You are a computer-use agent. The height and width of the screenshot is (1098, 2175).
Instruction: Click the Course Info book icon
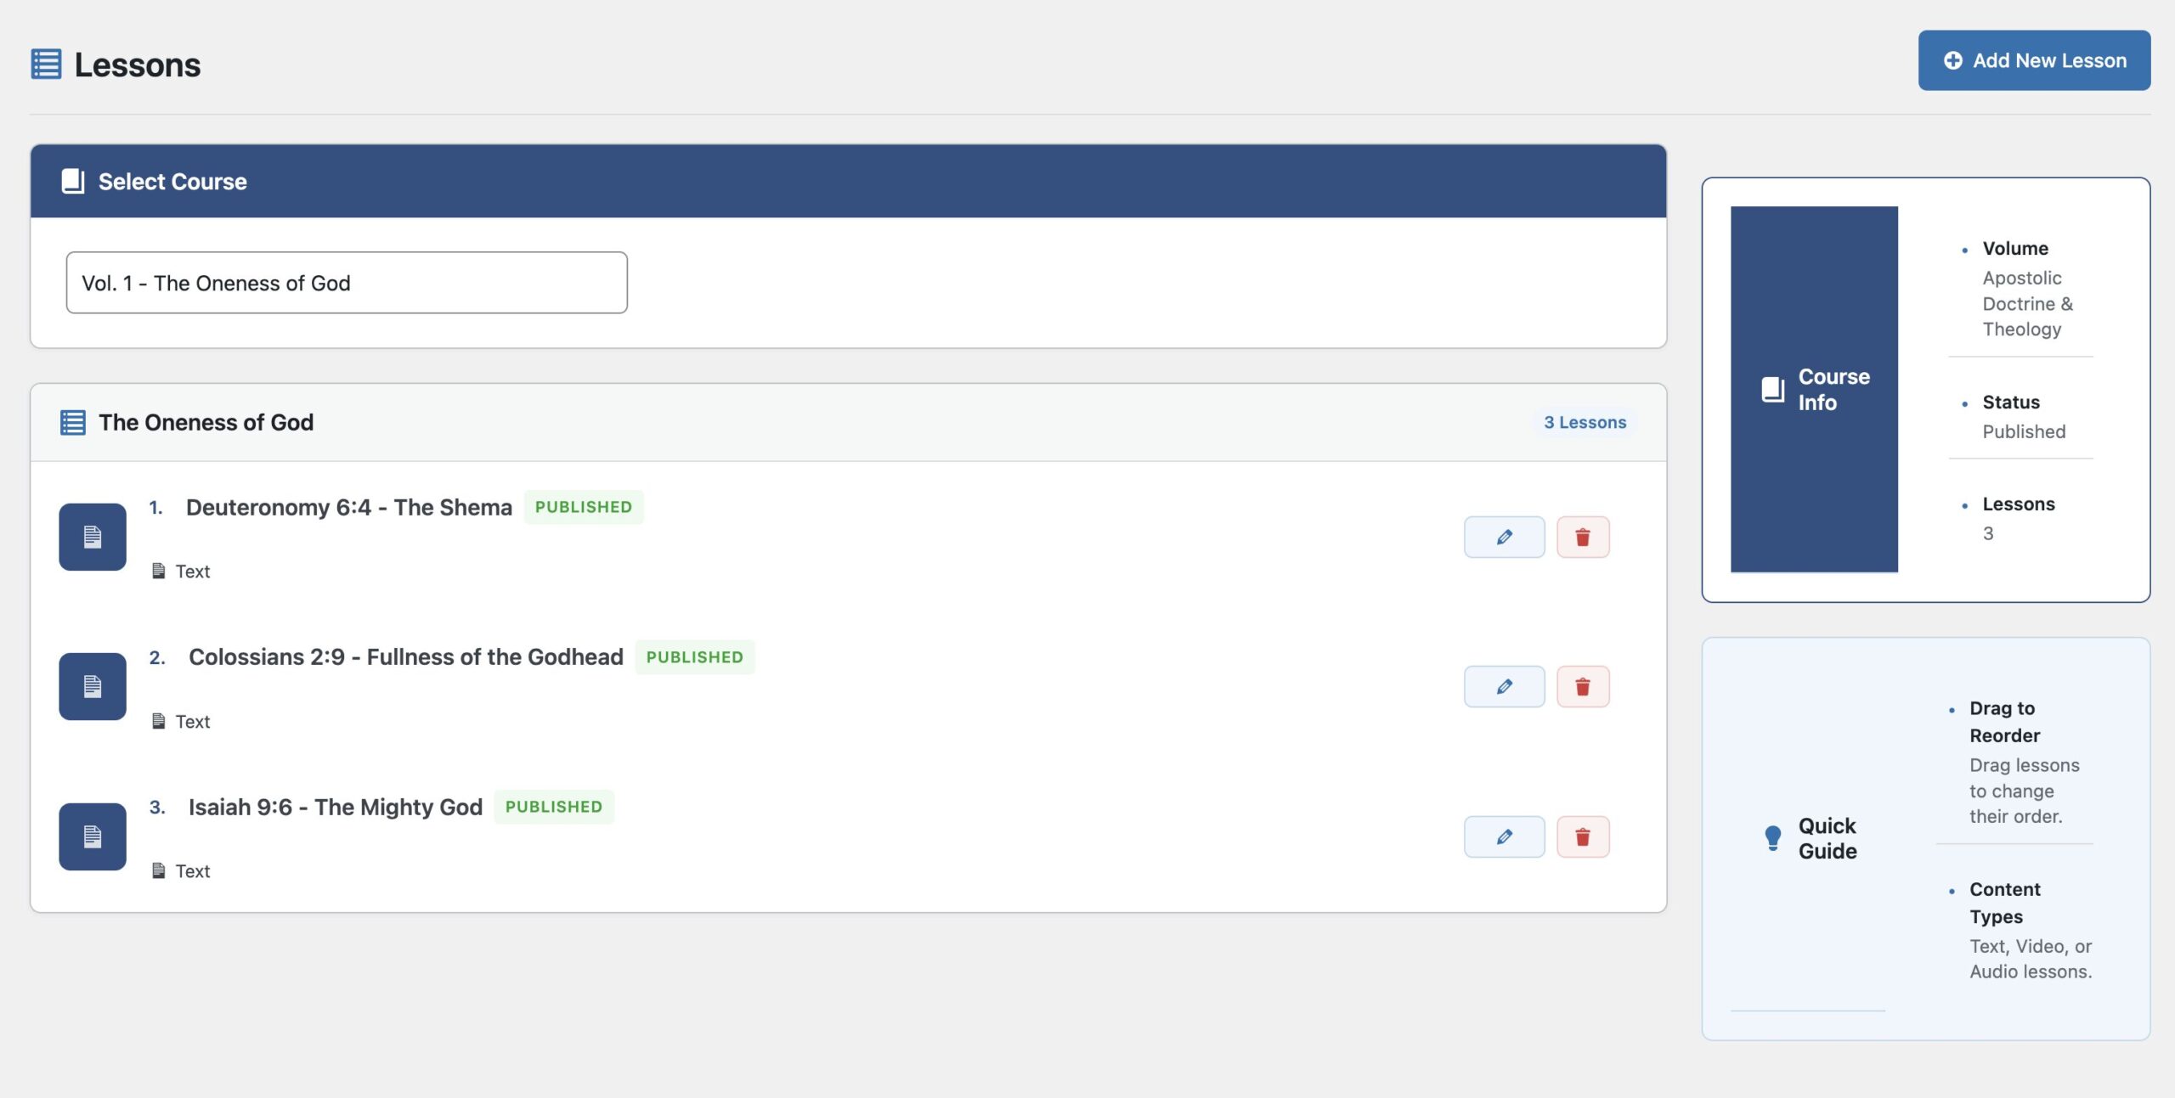click(1774, 390)
